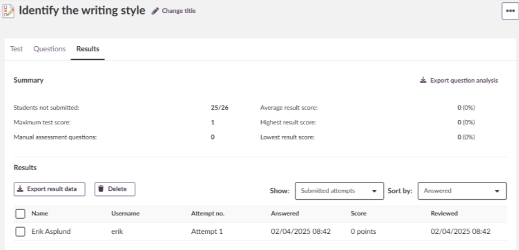Click the Export question analysis link
The height and width of the screenshot is (250, 519).
click(x=464, y=80)
